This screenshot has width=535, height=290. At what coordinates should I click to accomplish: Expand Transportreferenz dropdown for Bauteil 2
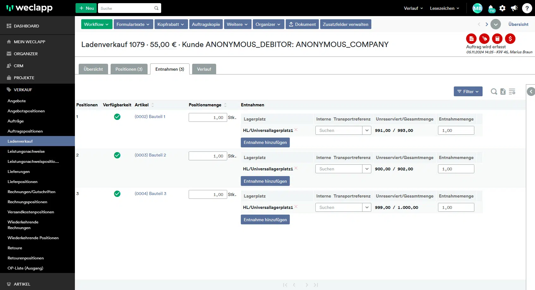(x=367, y=169)
